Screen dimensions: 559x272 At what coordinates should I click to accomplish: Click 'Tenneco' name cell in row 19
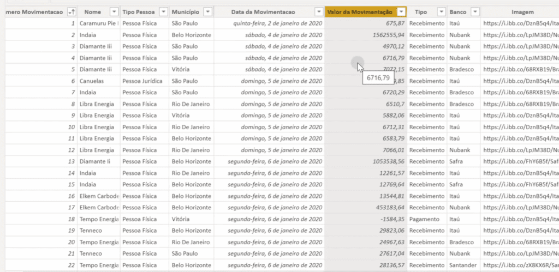pyautogui.click(x=99, y=231)
